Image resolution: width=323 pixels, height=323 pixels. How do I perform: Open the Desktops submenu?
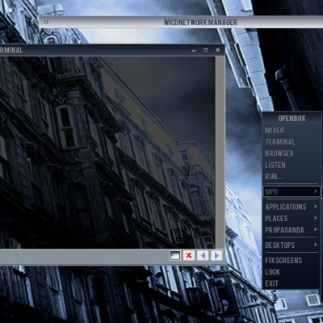click(292, 245)
